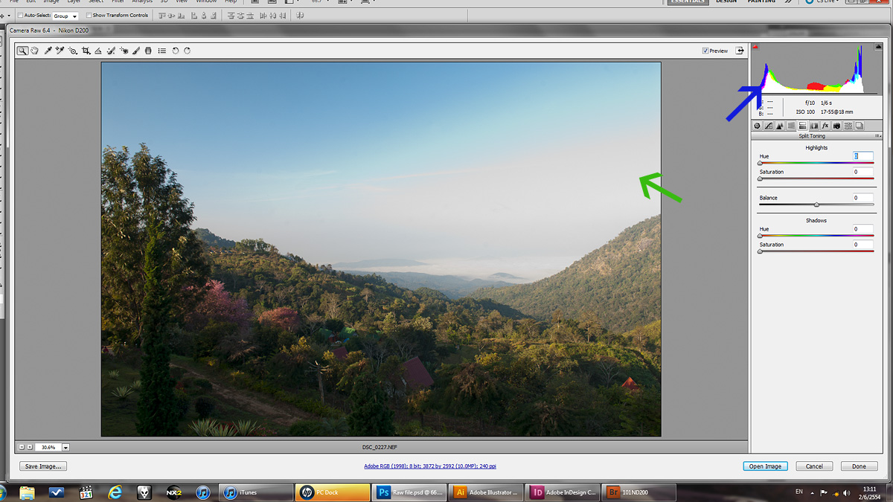The image size is (893, 502).
Task: Open Adobe Bridge 101ND200 taskbar item
Action: 639,492
